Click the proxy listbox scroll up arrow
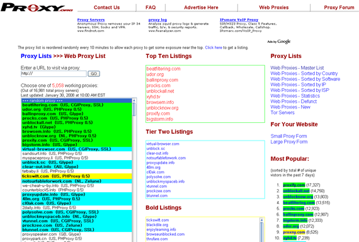The height and width of the screenshot is (242, 359). (x=134, y=101)
